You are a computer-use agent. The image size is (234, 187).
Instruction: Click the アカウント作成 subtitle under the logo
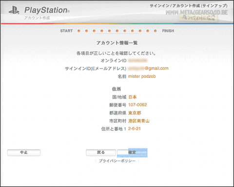pos(37,18)
